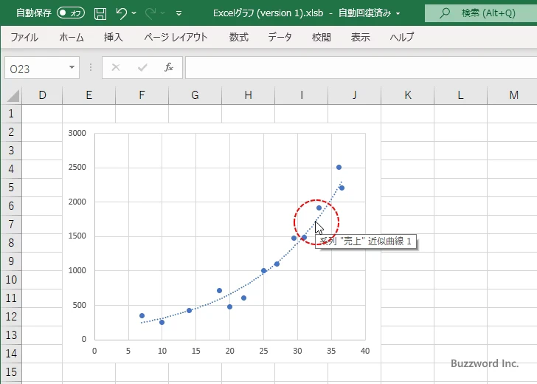Image resolution: width=537 pixels, height=384 pixels.
Task: Select column K header
Action: 407,95
